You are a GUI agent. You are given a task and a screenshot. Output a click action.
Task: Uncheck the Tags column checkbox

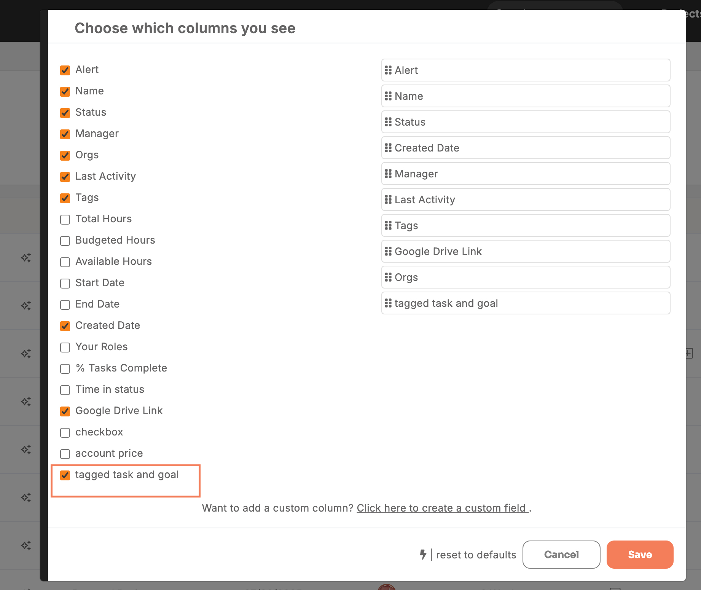[x=65, y=198]
